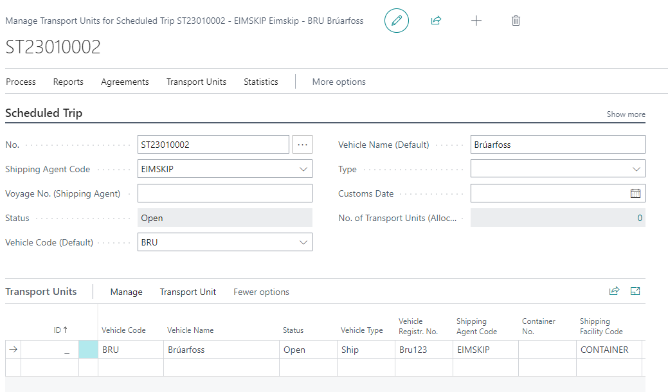Open the Reports menu

68,82
